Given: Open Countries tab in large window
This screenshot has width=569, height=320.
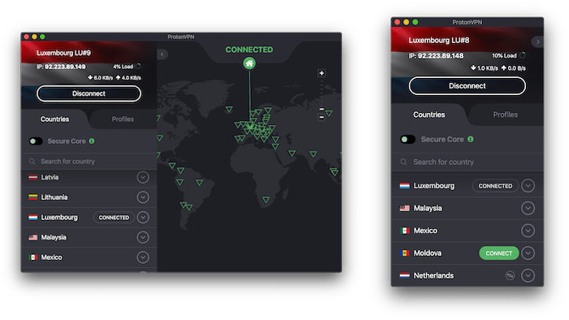Looking at the screenshot, I should tap(54, 119).
